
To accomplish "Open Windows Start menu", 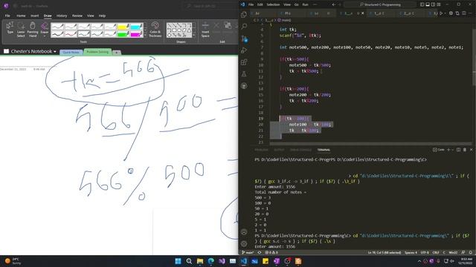I will (x=178, y=261).
